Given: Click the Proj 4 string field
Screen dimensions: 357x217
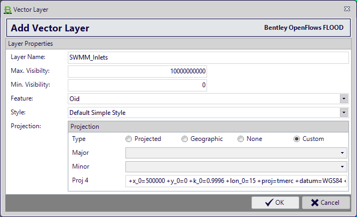Looking at the screenshot, I should (x=236, y=181).
